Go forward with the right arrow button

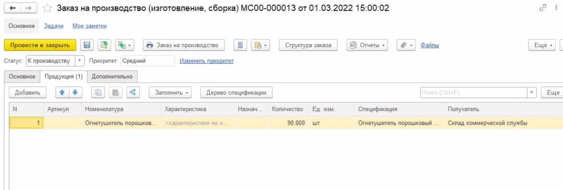[28, 8]
